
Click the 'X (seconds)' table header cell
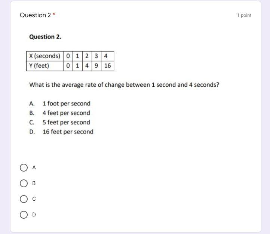point(45,56)
